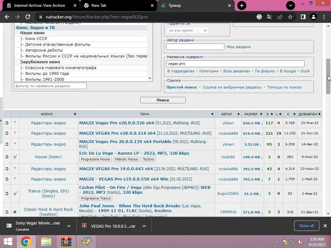The height and width of the screenshot is (248, 331).
Task: Open the Google icon in address bar
Action: tap(259, 17)
